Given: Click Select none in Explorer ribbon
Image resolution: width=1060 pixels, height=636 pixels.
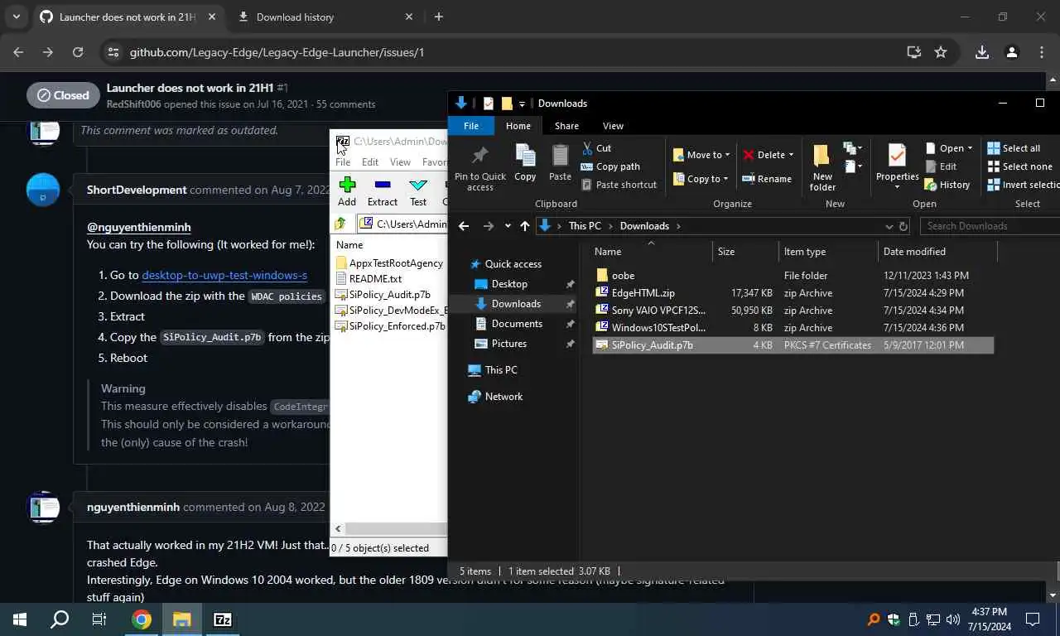Looking at the screenshot, I should [1019, 166].
